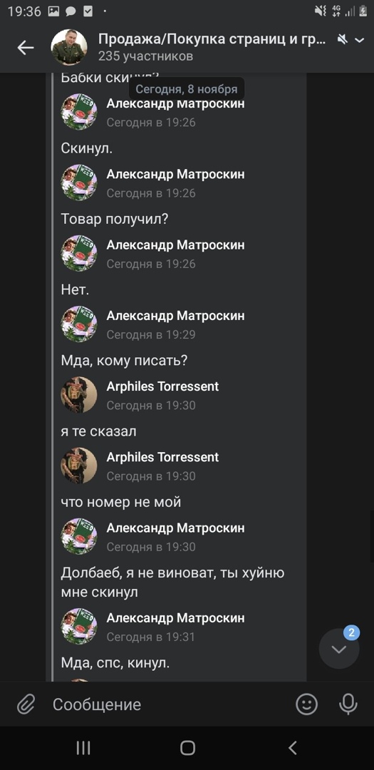Screen dimensions: 374x770
Task: Tap the 235 участников member count
Action: (146, 56)
